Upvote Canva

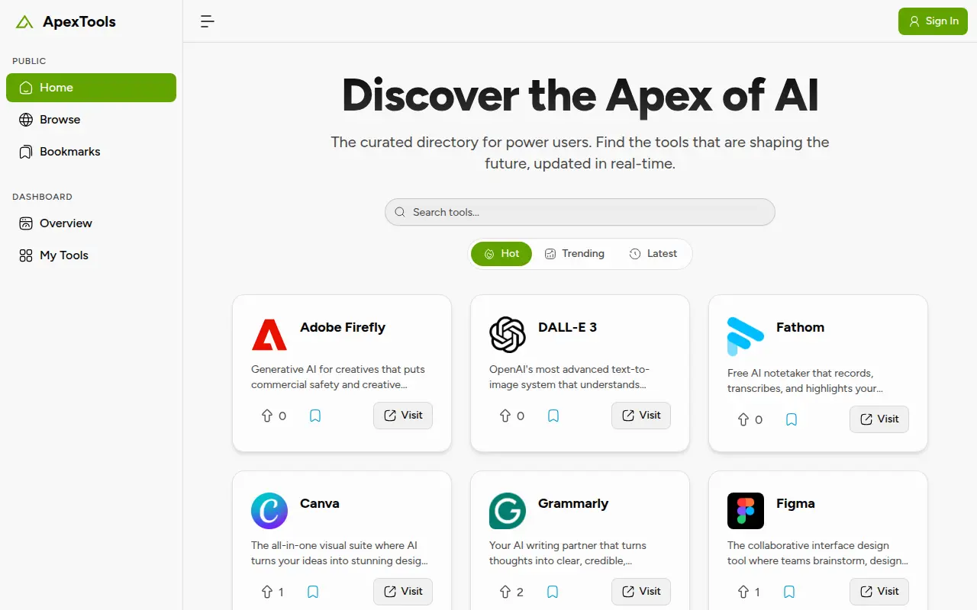(267, 592)
